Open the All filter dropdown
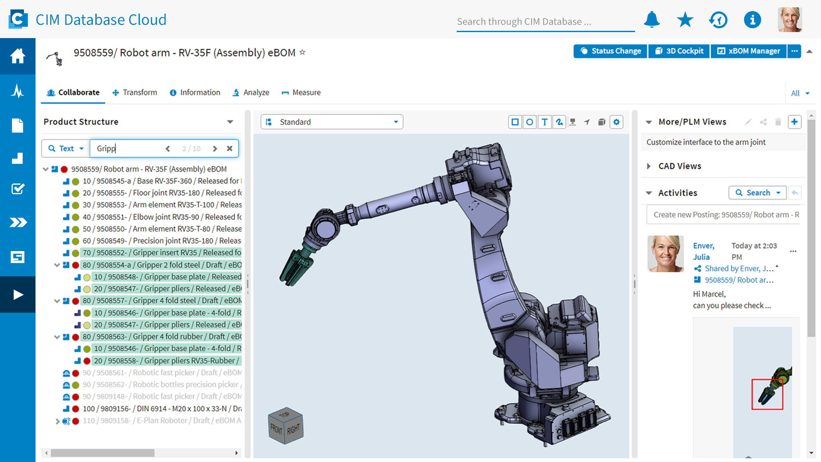Image resolution: width=821 pixels, height=462 pixels. point(800,93)
